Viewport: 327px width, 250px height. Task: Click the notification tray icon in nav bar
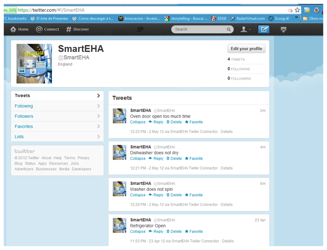pos(284,29)
